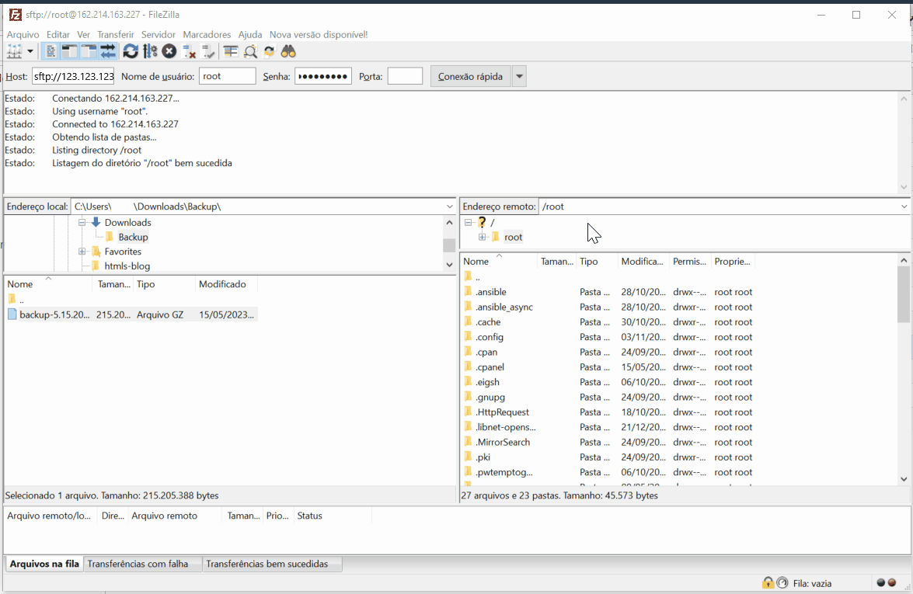This screenshot has width=913, height=594.
Task: Expand the Favorites tree node
Action: (82, 252)
